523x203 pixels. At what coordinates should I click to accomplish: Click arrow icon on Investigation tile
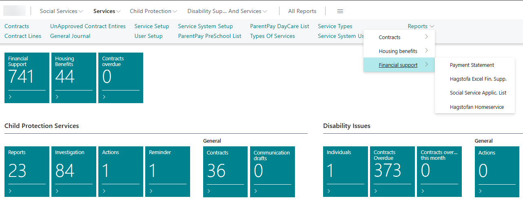pyautogui.click(x=57, y=191)
